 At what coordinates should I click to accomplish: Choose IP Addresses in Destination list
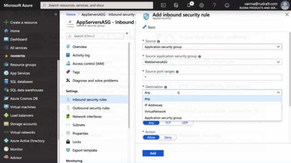point(212,105)
